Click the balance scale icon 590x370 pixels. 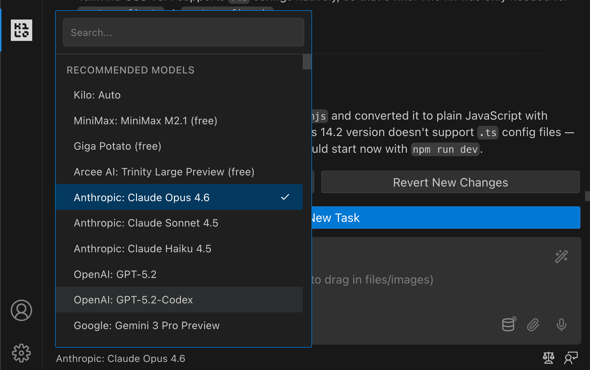548,358
